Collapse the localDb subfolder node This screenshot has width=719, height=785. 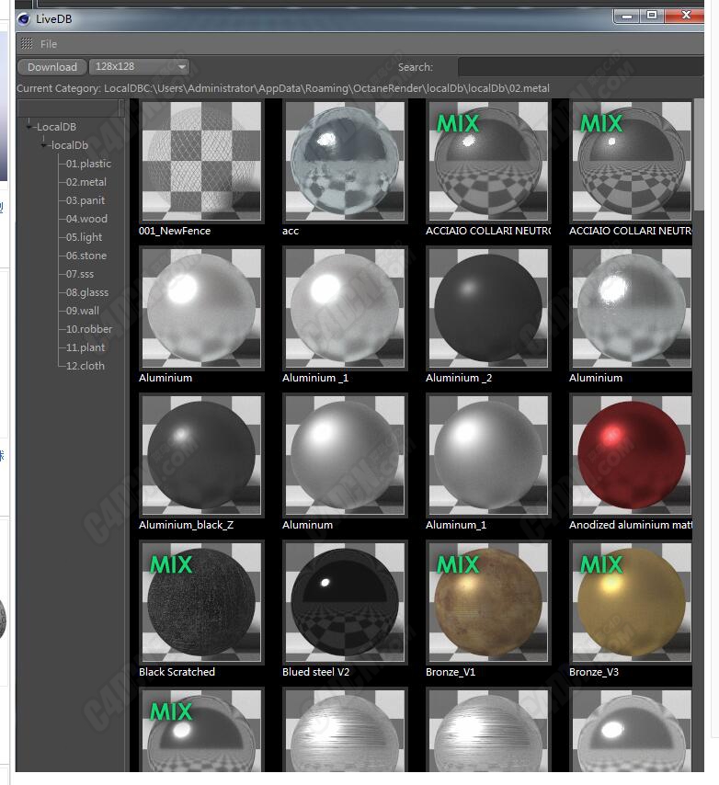point(44,145)
